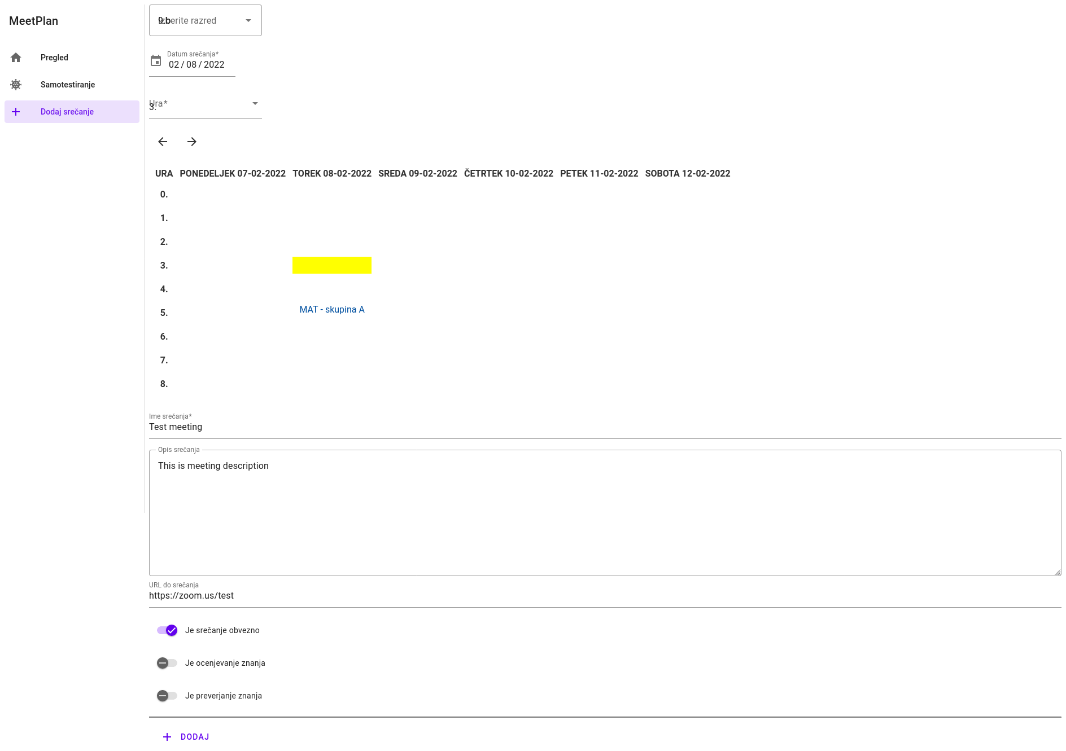Click hour row label 0.

164,195
